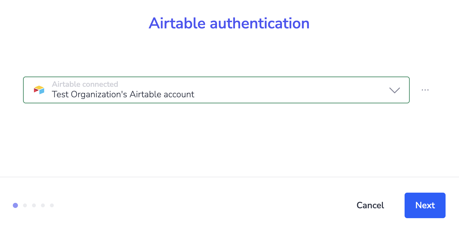Jump to the fourth step dot
Screen dimensions: 459x229
pos(43,205)
